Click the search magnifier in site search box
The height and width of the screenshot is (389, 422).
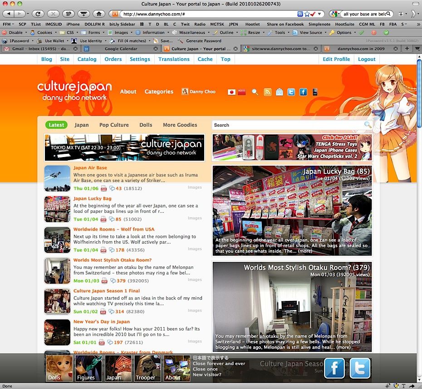pyautogui.click(x=368, y=125)
